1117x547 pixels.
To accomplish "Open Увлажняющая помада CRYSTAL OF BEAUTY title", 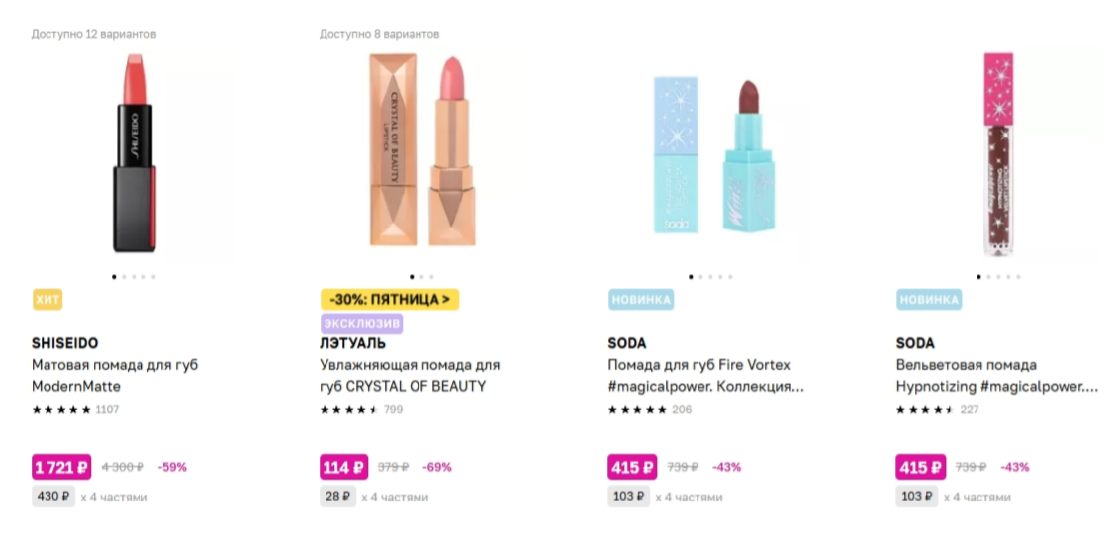I will 410,375.
